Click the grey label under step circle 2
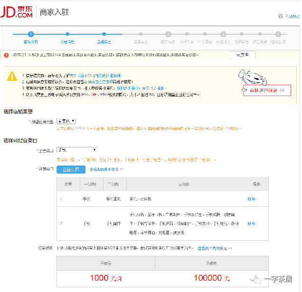The image size is (302, 292). click(168, 42)
